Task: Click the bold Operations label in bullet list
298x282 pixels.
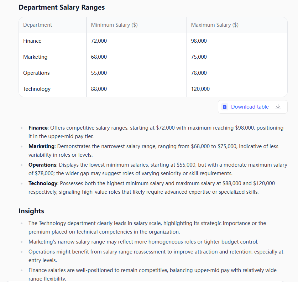Action: [x=42, y=165]
